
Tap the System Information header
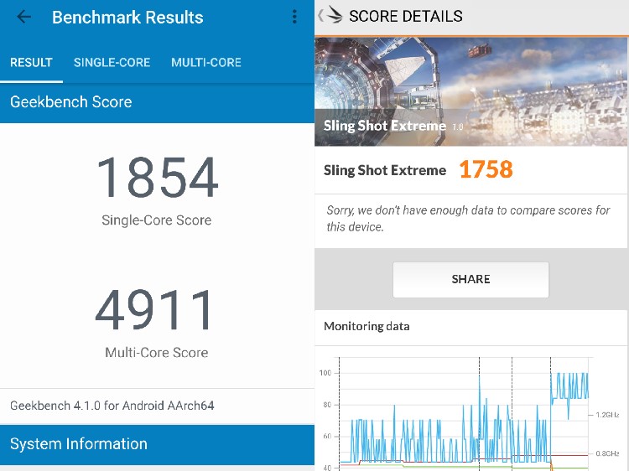pyautogui.click(x=157, y=444)
